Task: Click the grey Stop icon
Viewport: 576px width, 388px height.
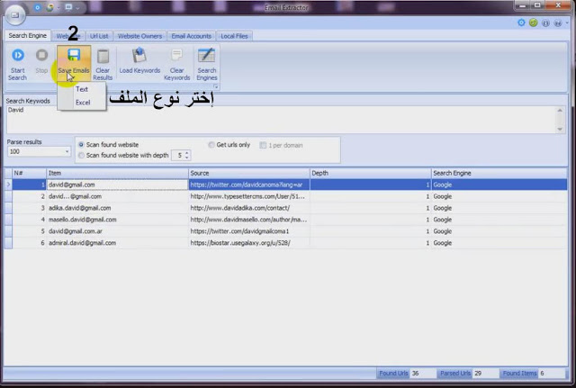Action: click(x=41, y=56)
